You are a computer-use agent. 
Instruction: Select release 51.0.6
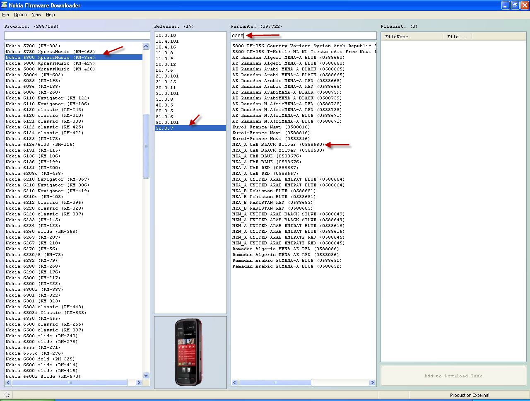190,117
